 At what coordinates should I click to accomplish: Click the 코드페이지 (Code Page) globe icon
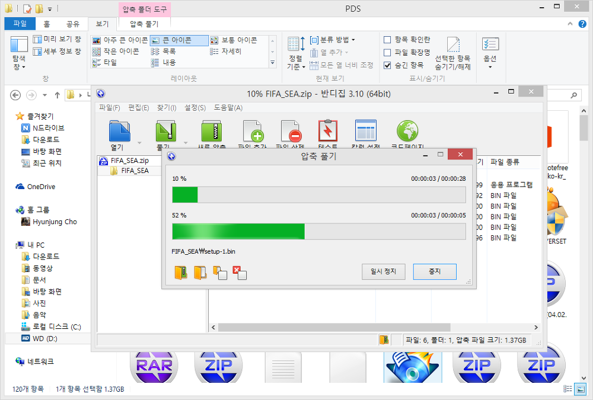tap(407, 131)
